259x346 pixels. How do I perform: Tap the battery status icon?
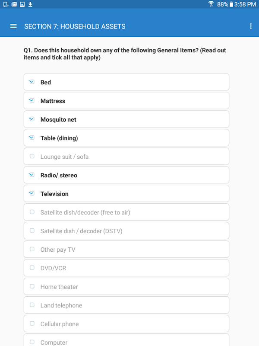pyautogui.click(x=231, y=4)
